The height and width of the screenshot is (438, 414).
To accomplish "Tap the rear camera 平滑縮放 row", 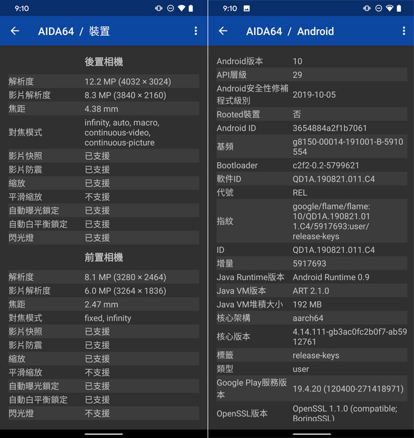I will [x=104, y=197].
